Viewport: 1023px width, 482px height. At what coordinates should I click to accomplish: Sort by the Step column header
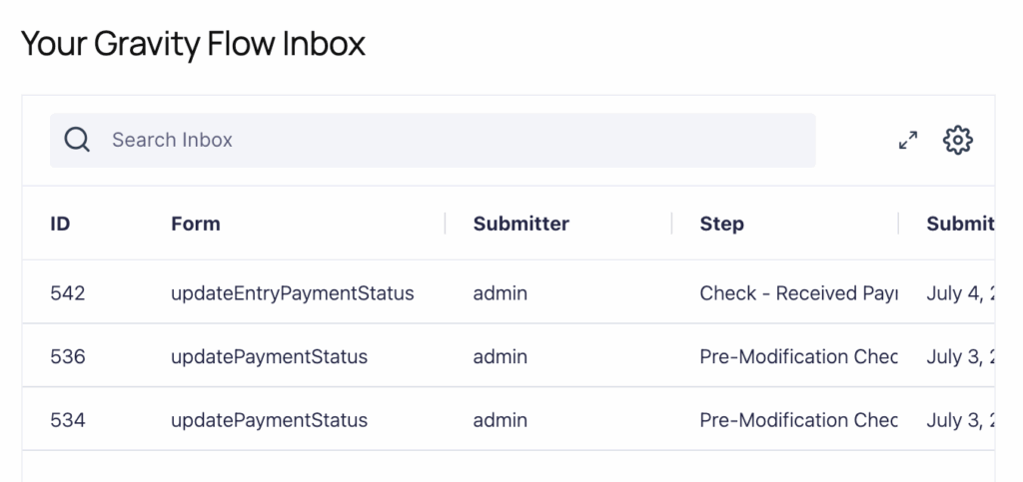[721, 224]
